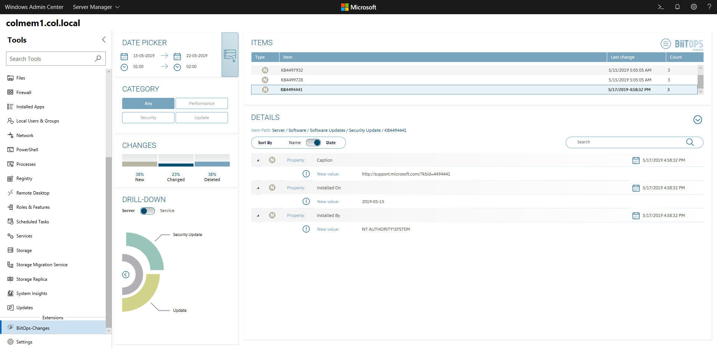Toggle drill-down between Server and Service
Screen dimensions: 717x348
(x=147, y=211)
